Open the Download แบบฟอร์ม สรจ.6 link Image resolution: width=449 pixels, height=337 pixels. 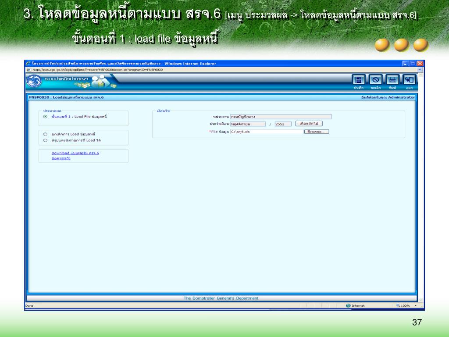pos(75,153)
